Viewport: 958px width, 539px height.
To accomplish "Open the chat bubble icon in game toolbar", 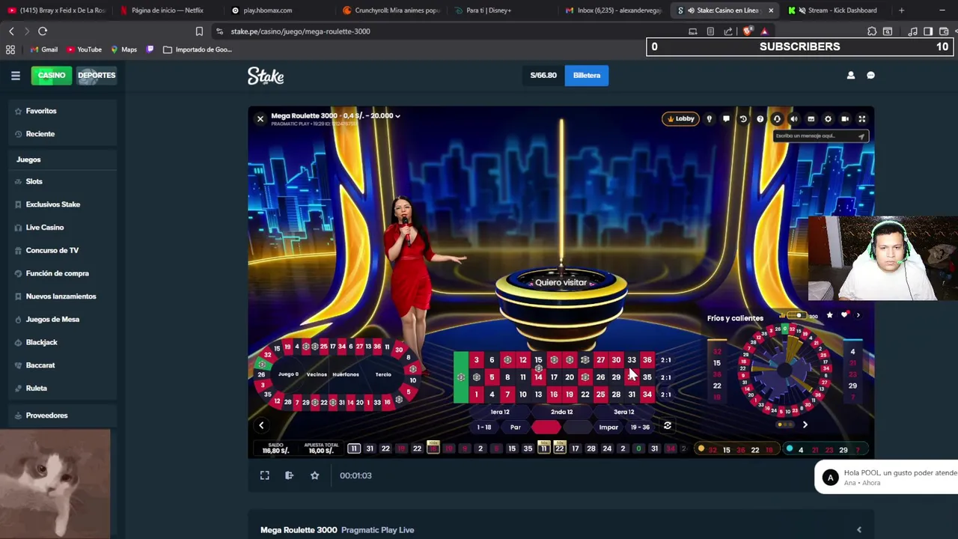I will pos(726,119).
